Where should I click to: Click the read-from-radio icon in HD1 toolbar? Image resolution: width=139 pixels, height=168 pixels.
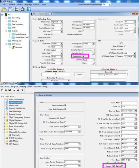16,9
